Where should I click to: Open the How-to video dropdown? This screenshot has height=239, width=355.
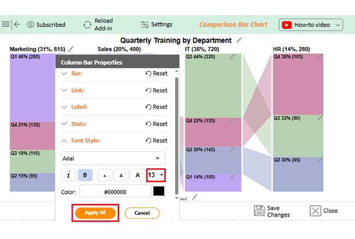(x=311, y=24)
